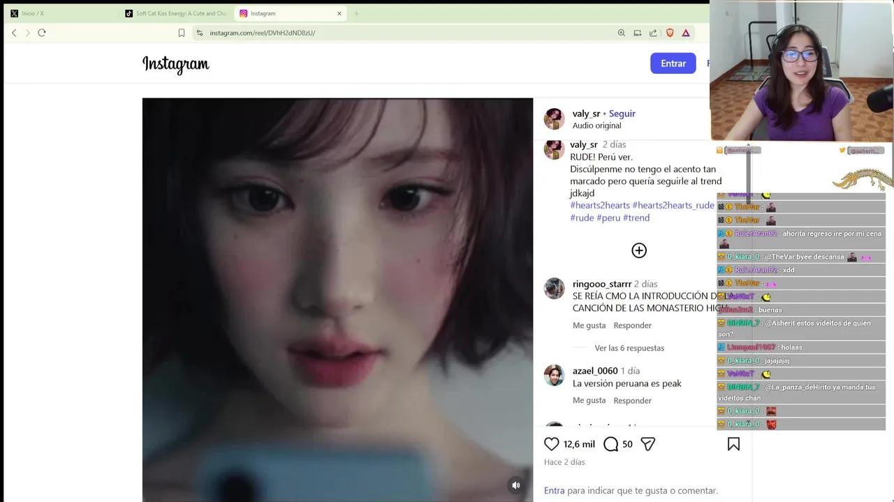The width and height of the screenshot is (894, 502).
Task: Save the reel with the bookmark icon
Action: click(x=733, y=444)
